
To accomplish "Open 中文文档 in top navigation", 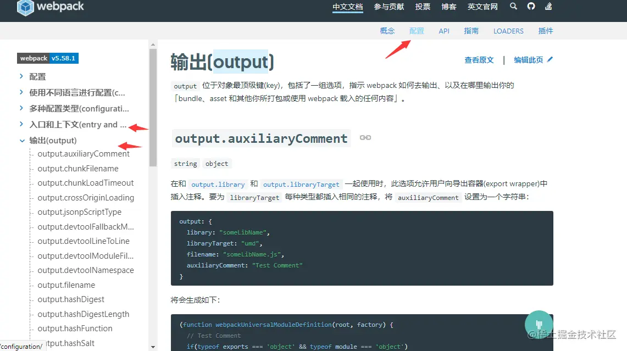I will pyautogui.click(x=347, y=7).
